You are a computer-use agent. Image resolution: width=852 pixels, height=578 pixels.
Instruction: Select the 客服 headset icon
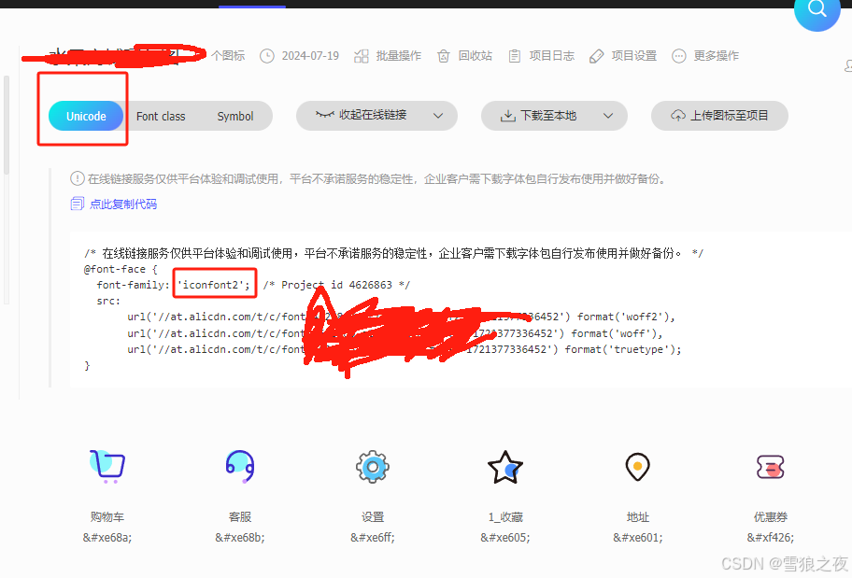click(239, 466)
